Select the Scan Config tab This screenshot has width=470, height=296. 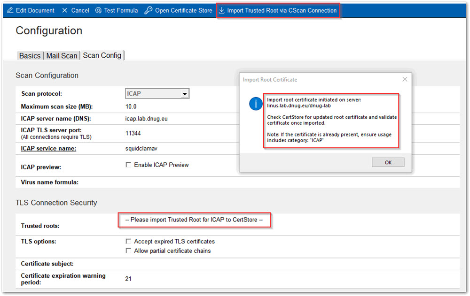tap(102, 55)
